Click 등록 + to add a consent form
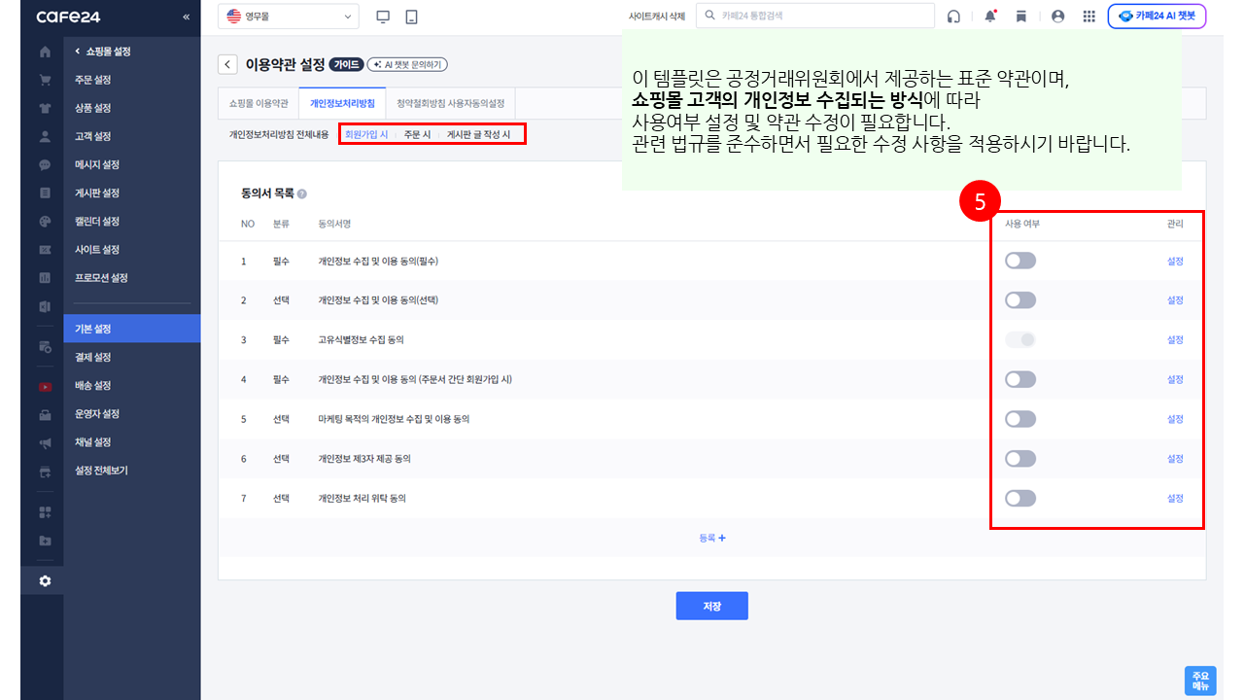This screenshot has height=700, width=1244. (712, 538)
